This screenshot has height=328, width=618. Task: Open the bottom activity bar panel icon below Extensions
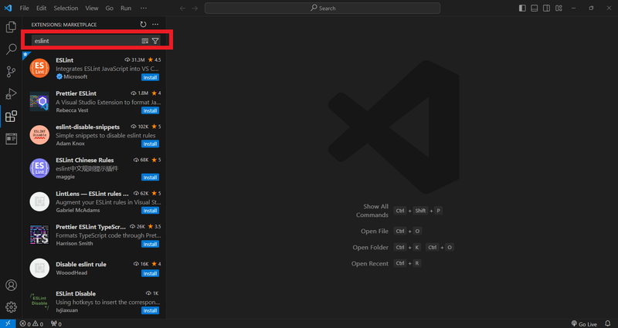tap(11, 139)
